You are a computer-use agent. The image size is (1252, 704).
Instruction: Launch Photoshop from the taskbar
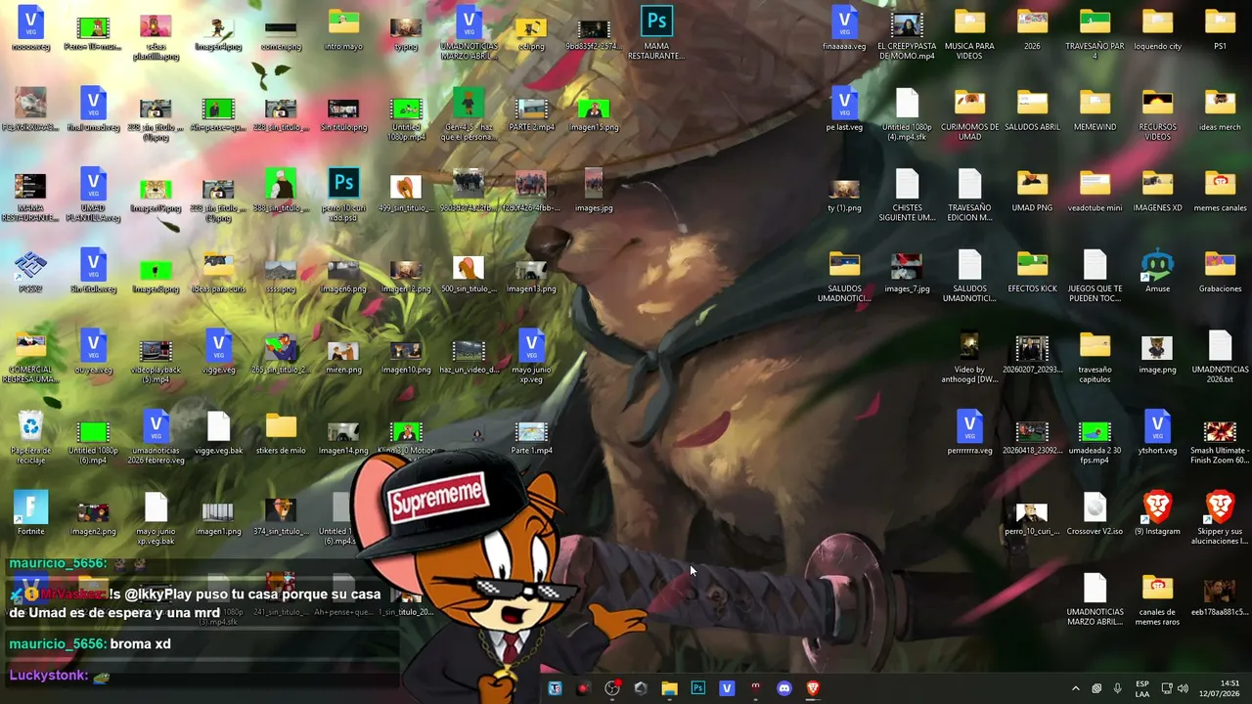tap(697, 688)
